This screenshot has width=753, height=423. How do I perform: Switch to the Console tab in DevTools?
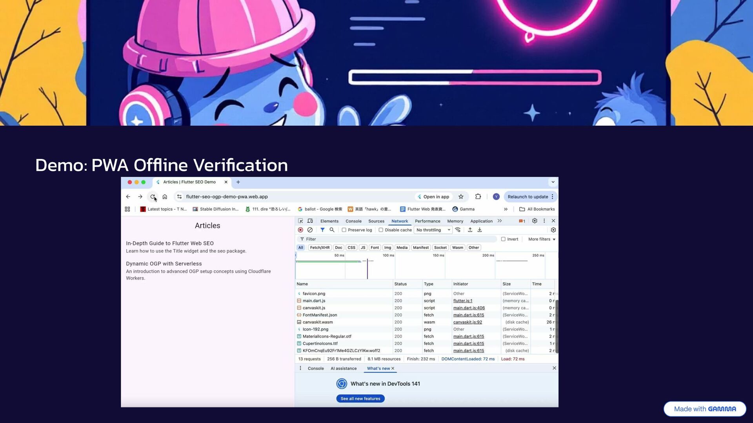click(353, 221)
